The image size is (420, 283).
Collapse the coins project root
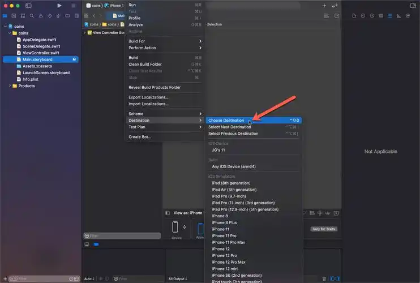coord(5,27)
